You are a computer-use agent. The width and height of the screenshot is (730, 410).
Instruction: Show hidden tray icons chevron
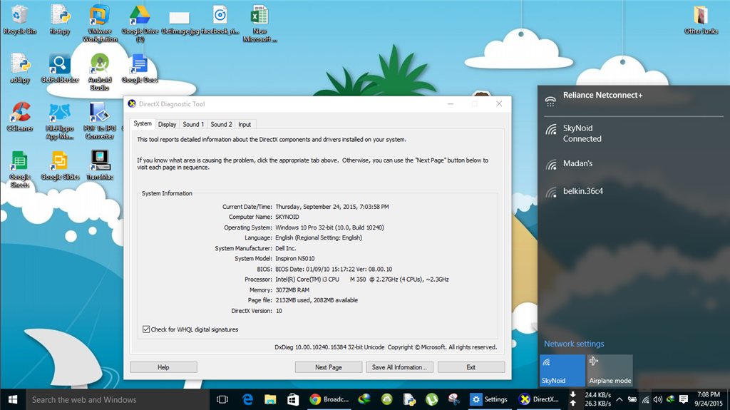620,399
